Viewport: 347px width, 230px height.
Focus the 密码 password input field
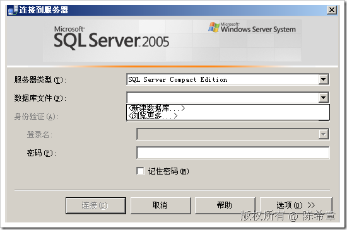coord(233,152)
